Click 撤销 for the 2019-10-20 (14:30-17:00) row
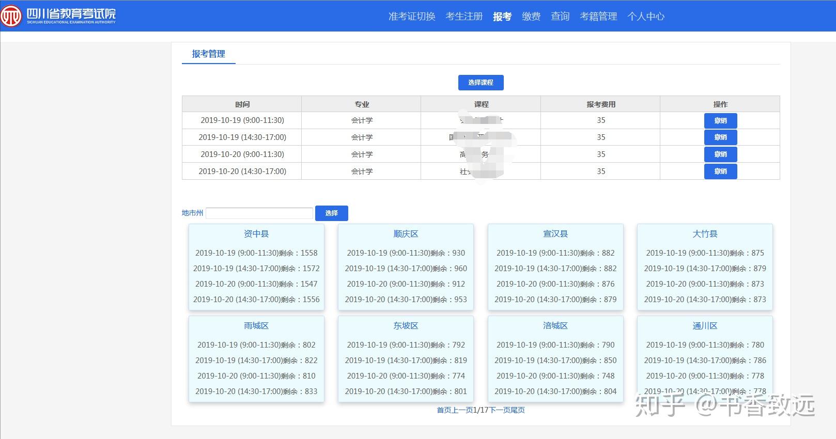Image resolution: width=836 pixels, height=439 pixels. [721, 171]
